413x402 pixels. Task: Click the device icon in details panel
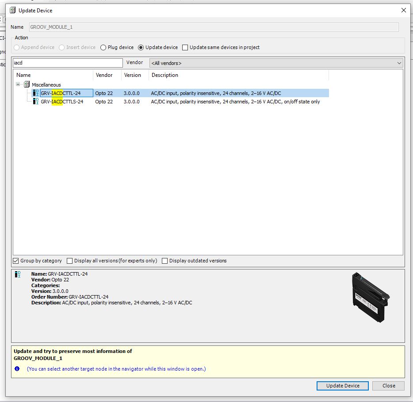pyautogui.click(x=18, y=274)
